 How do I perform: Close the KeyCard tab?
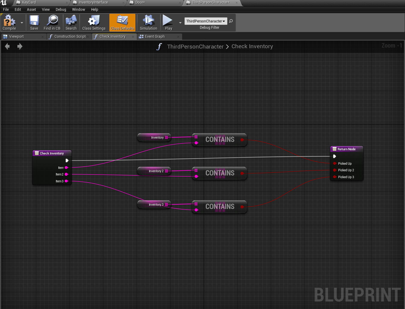tap(67, 3)
